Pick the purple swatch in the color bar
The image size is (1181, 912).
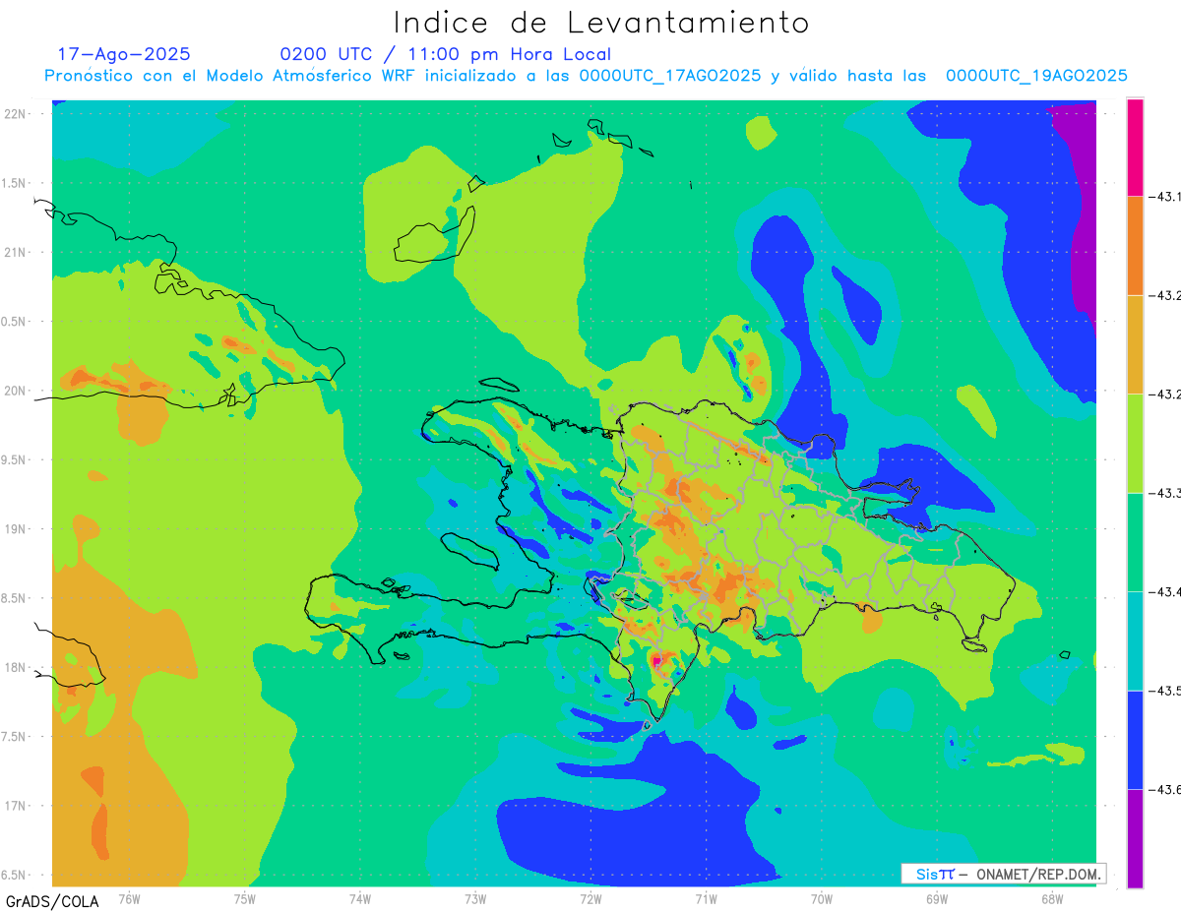1135,838
